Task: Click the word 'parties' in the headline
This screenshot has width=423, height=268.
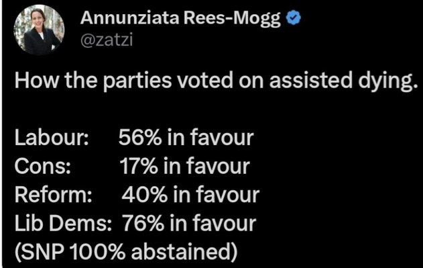Action: [137, 82]
